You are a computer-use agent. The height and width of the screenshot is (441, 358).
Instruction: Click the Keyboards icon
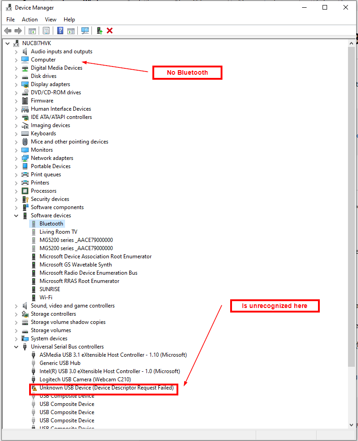click(25, 133)
